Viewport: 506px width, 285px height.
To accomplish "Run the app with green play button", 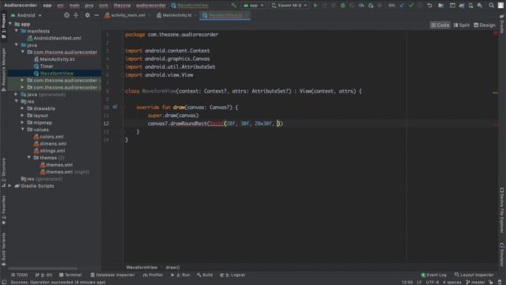I will tap(315, 6).
